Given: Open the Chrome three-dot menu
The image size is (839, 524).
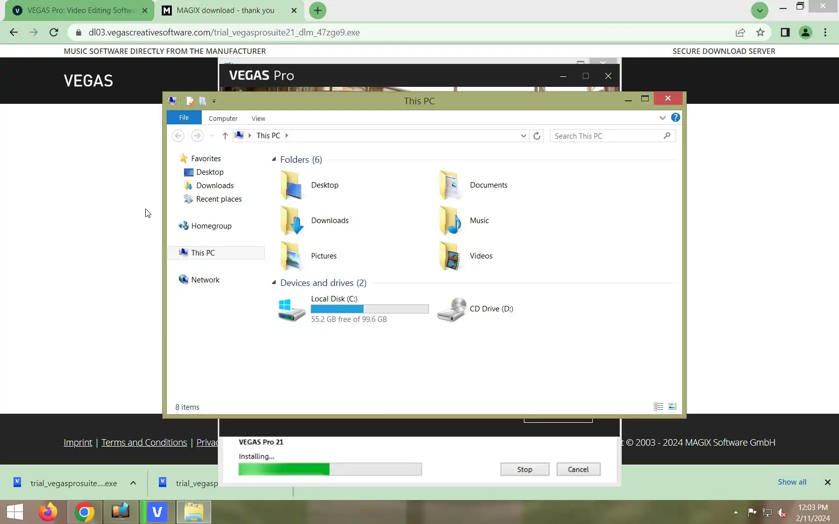Looking at the screenshot, I should click(825, 32).
